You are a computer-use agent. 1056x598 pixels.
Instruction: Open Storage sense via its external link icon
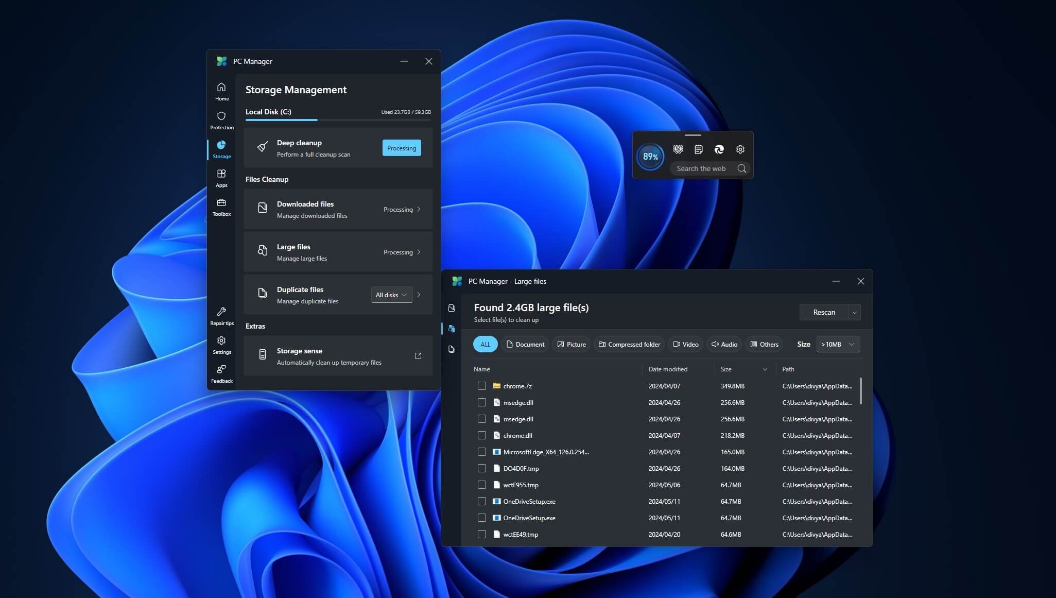point(418,356)
